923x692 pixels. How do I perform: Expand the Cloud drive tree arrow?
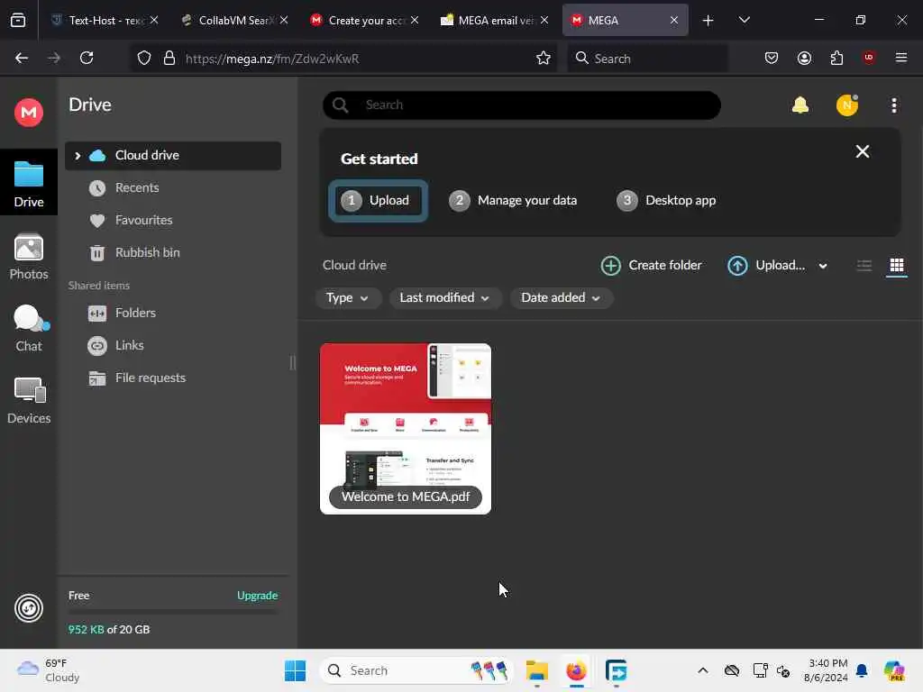[x=78, y=156]
